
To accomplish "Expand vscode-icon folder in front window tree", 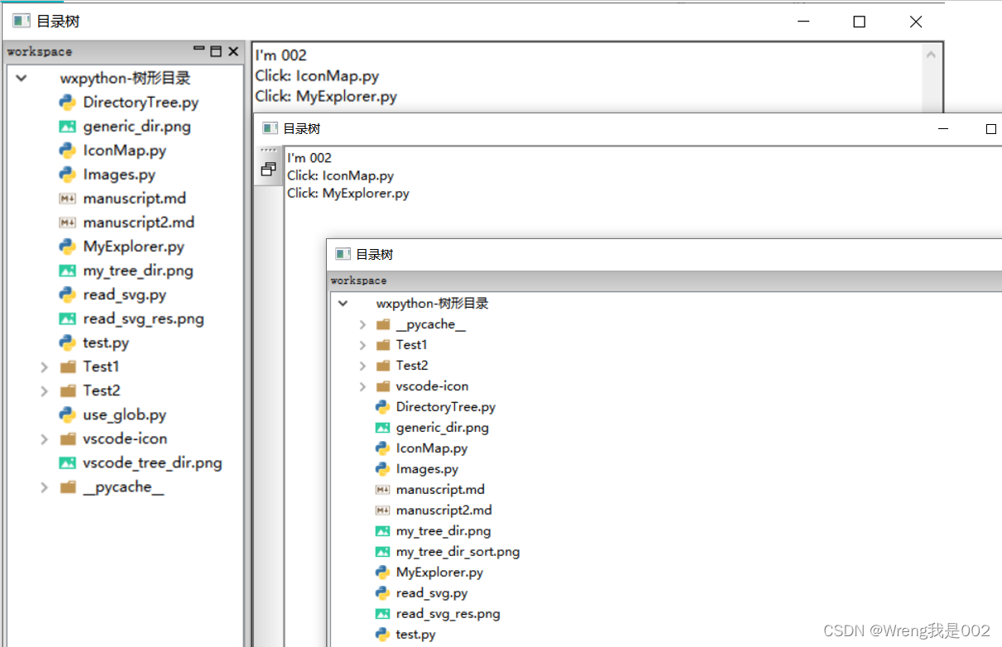I will [362, 386].
